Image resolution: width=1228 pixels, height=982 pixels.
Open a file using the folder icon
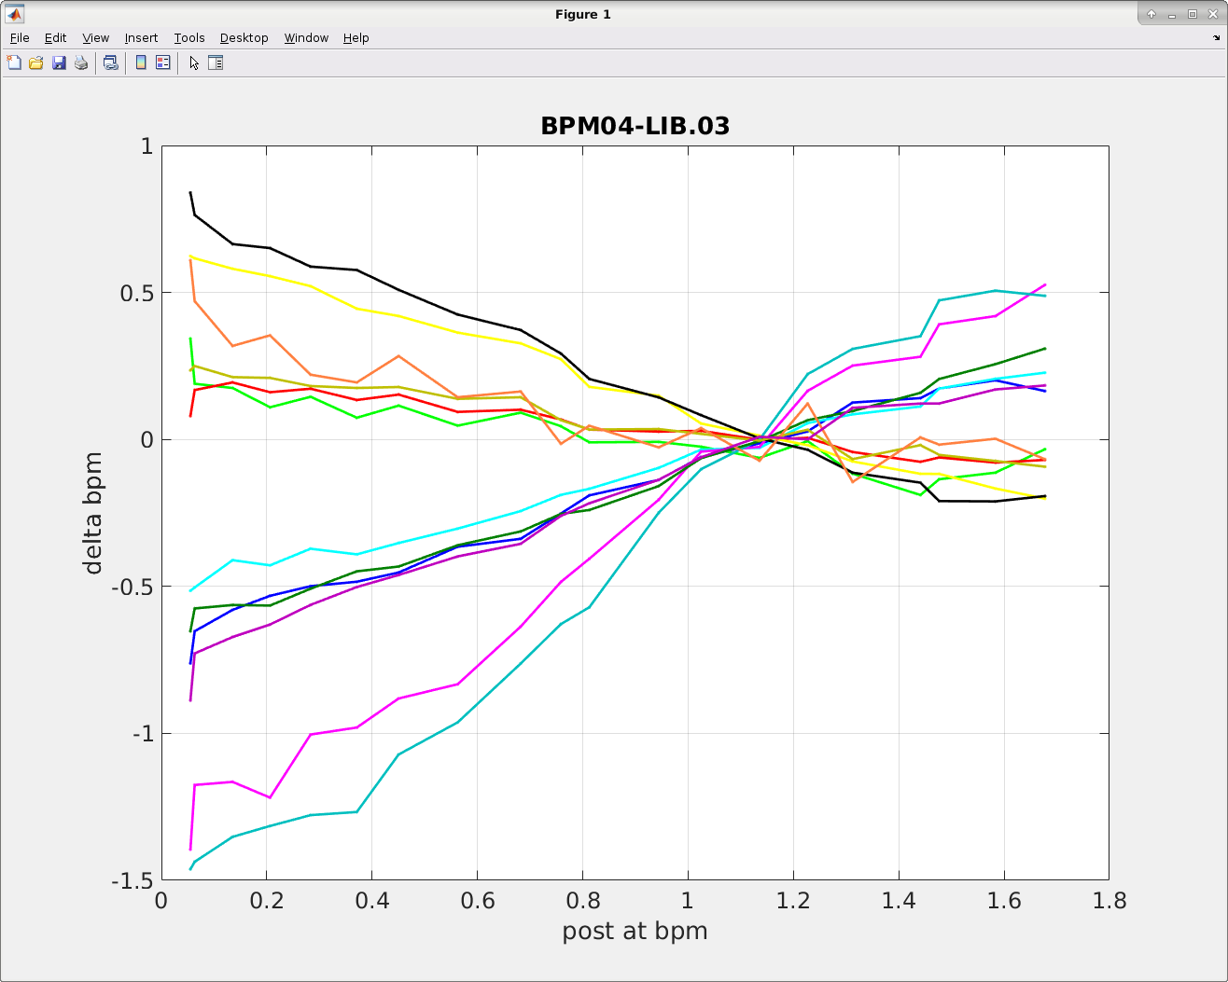pos(36,63)
